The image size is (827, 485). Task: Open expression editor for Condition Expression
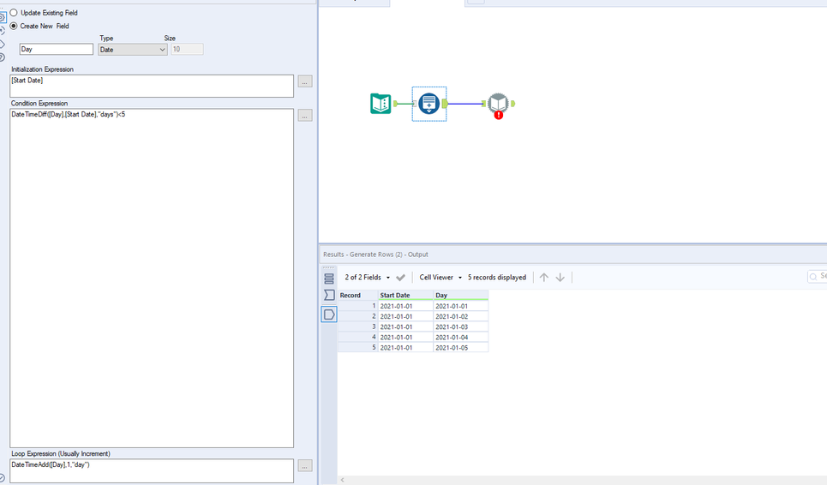305,116
